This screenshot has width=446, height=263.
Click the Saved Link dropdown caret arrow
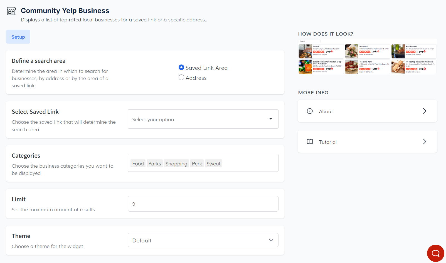pyautogui.click(x=270, y=119)
